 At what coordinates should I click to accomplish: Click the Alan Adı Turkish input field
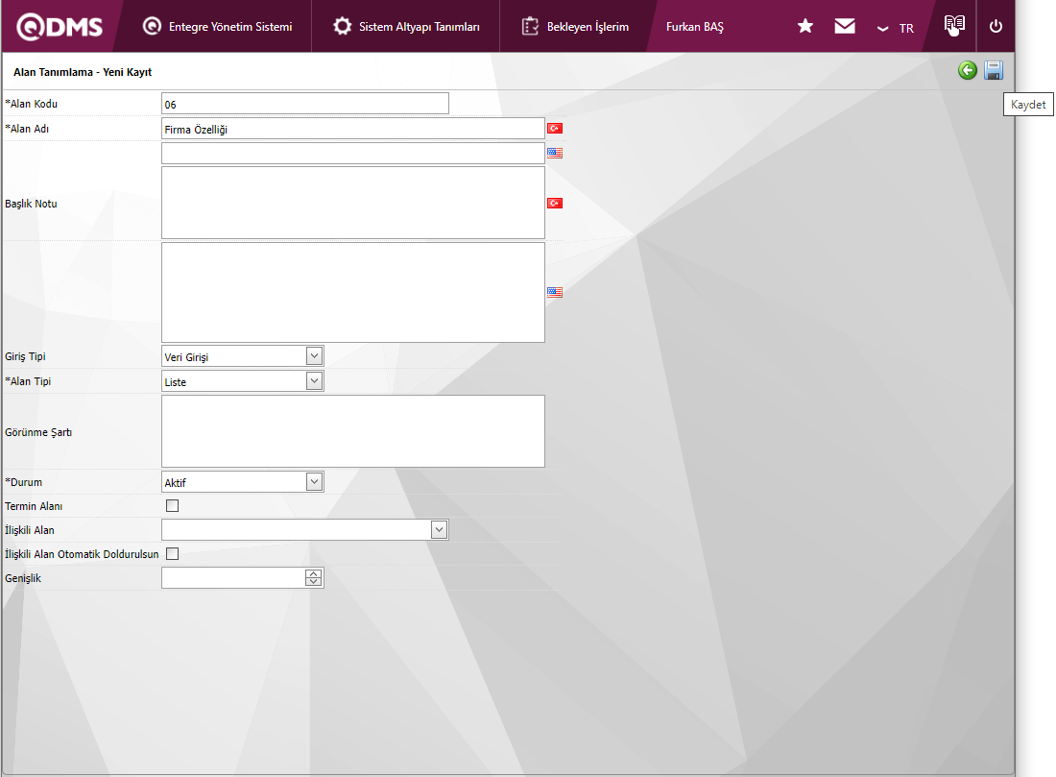coord(353,129)
